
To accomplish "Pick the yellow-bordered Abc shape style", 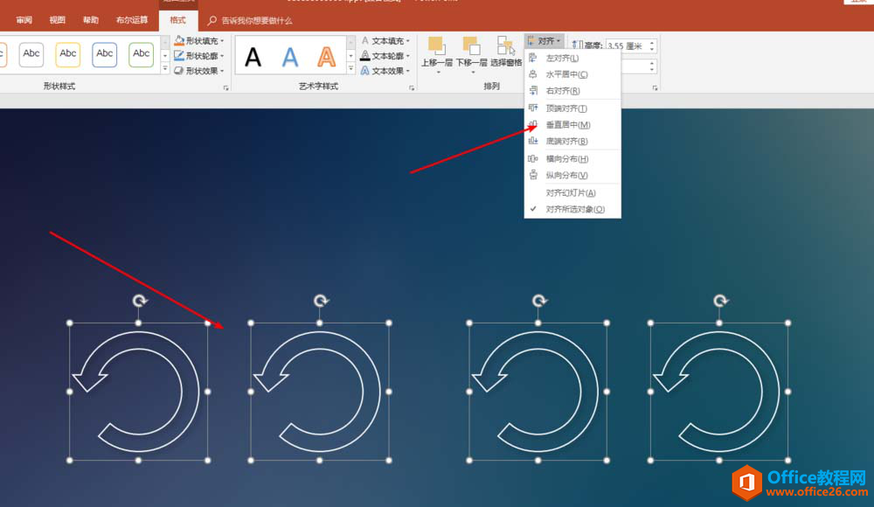I will coord(68,54).
